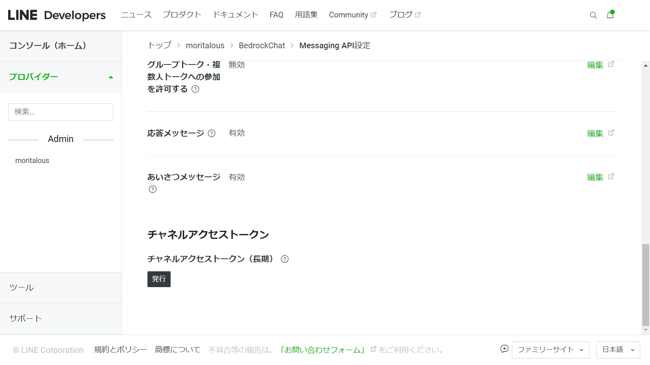This screenshot has width=650, height=365.
Task: Click the provider 検索 input field
Action: [x=61, y=112]
